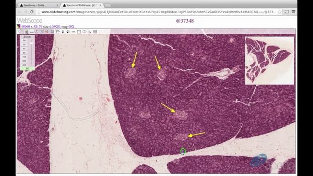Open the Chrome hamburger menu
Image resolution: width=313 pixels, height=176 pixels.
tap(293, 12)
